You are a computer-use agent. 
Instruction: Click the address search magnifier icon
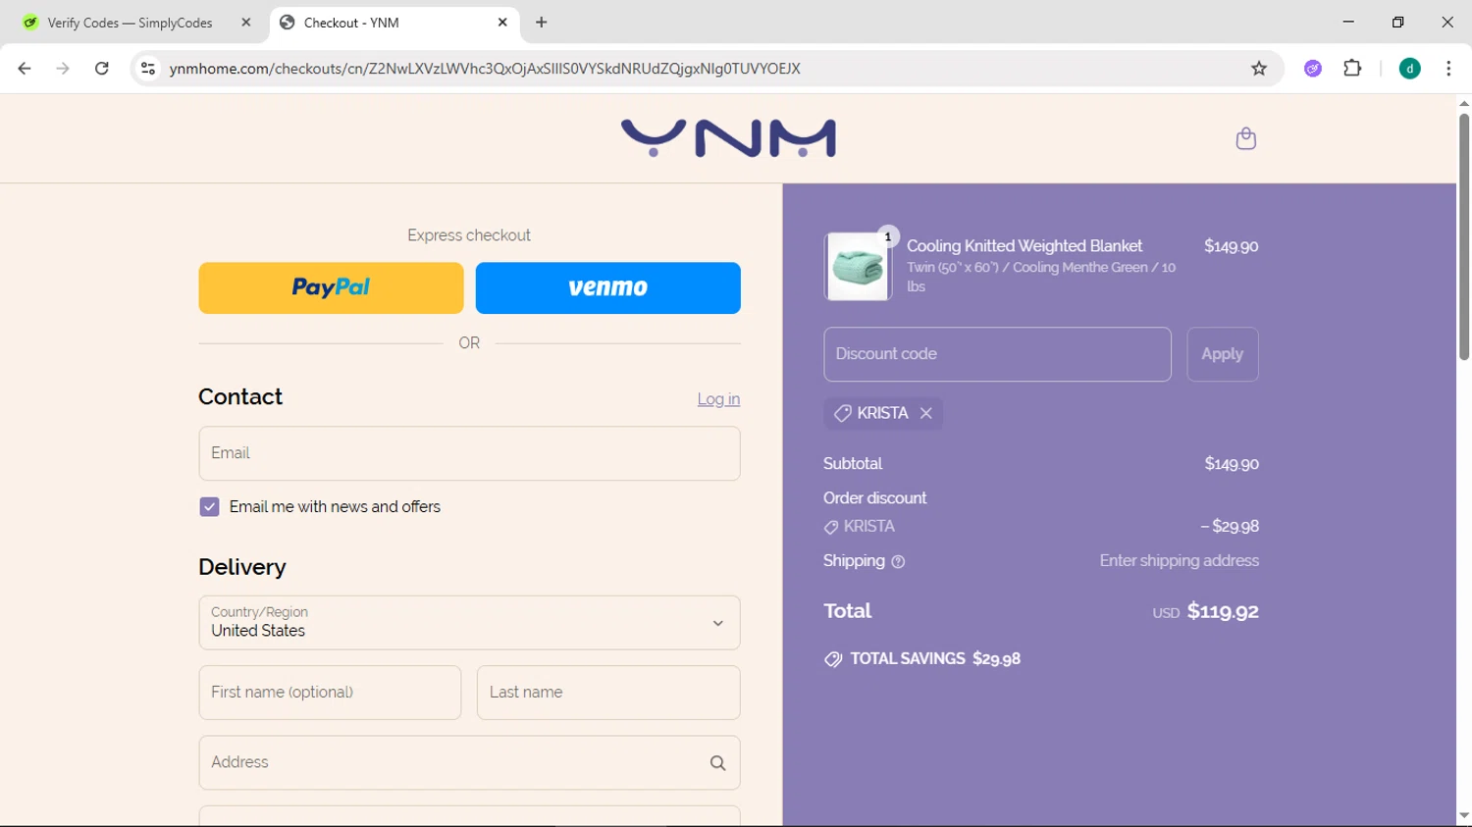[717, 763]
